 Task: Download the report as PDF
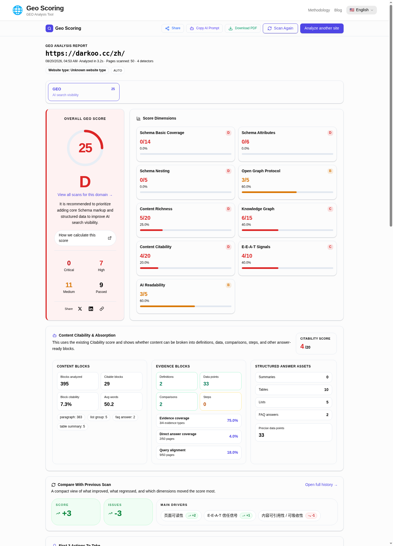[x=243, y=28]
